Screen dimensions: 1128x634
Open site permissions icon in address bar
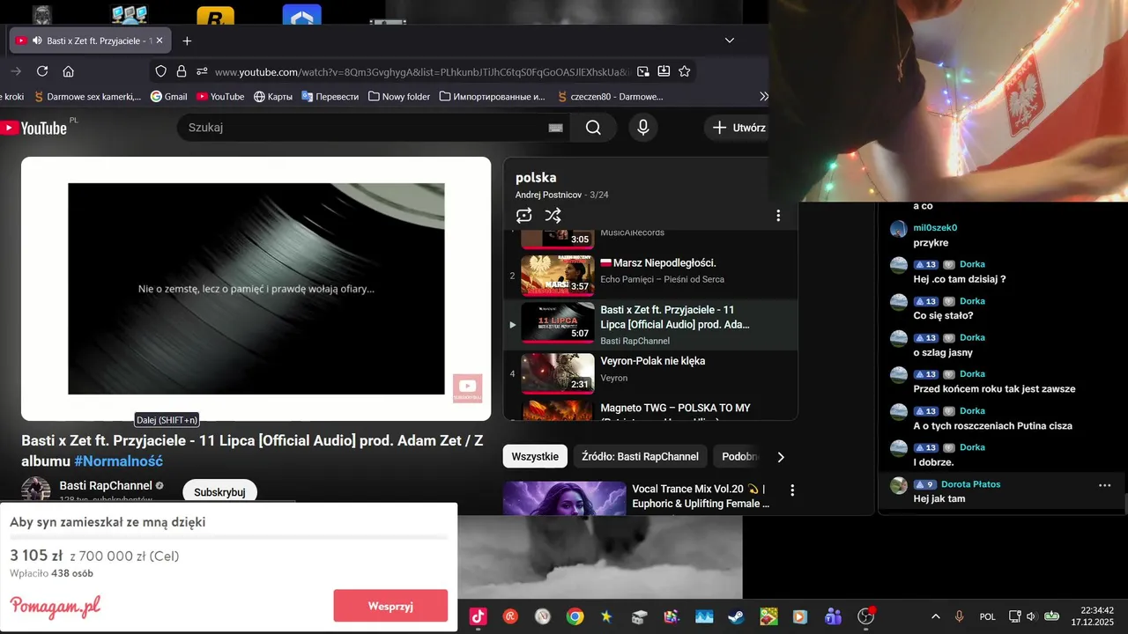point(202,71)
